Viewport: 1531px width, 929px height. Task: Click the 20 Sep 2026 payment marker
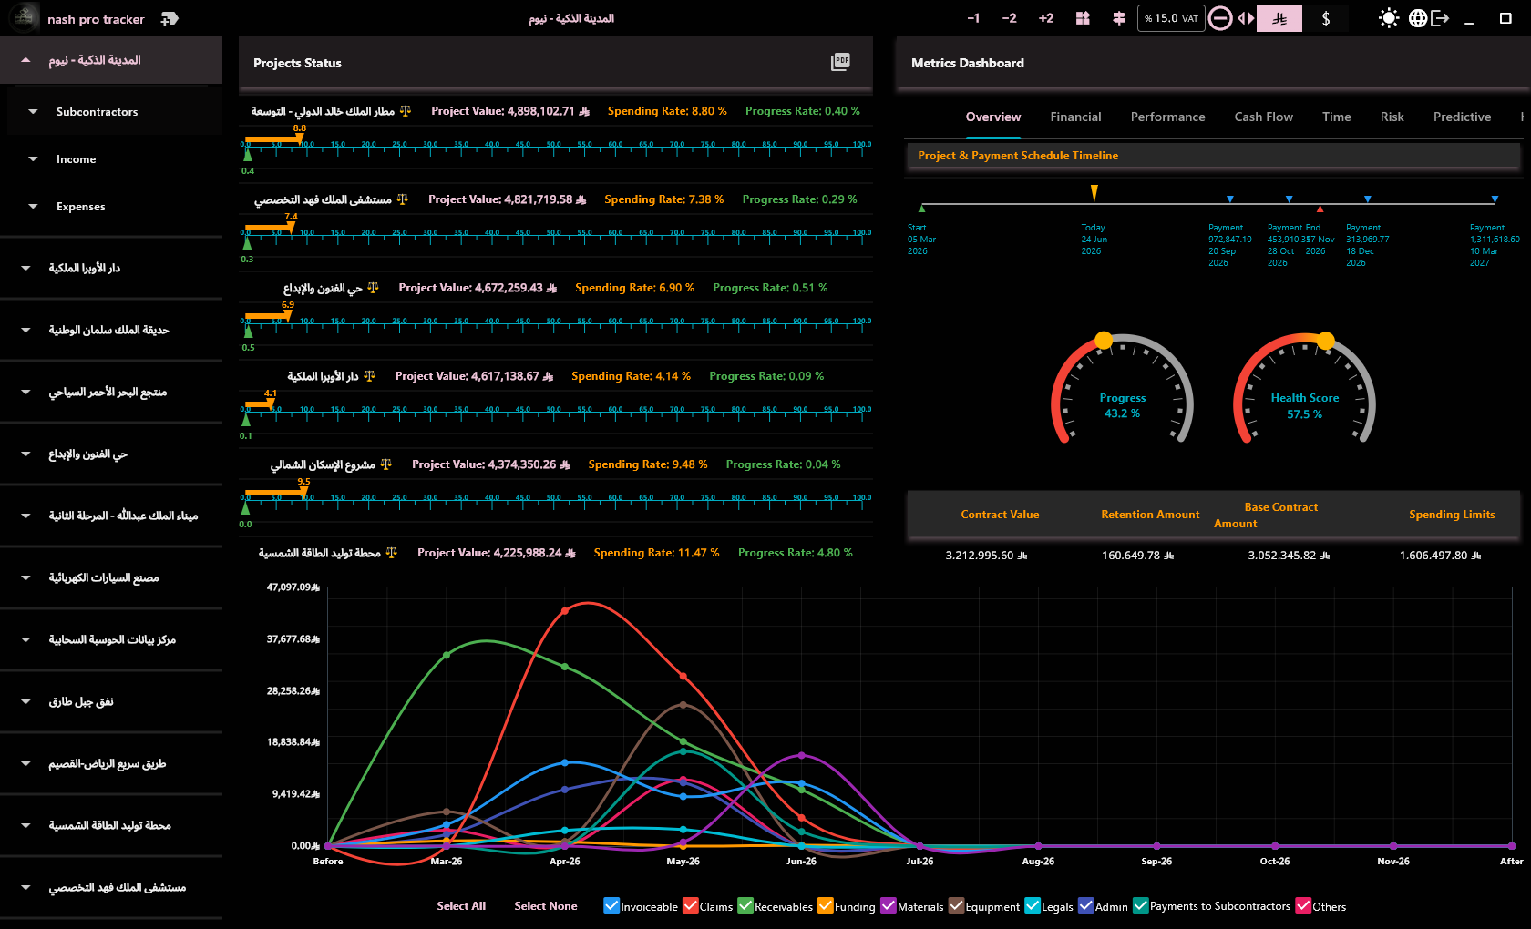coord(1230,199)
